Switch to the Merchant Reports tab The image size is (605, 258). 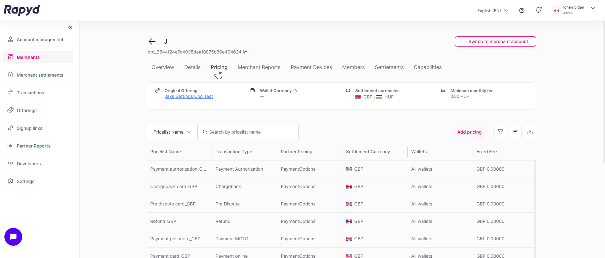[259, 67]
